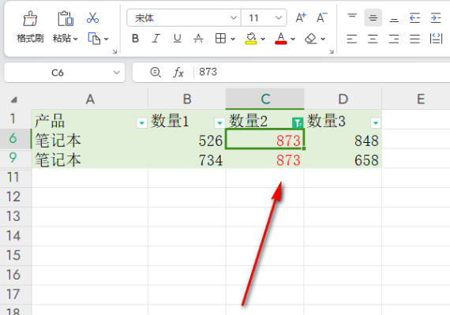Open the 粘贴 dropdown arrow

(76, 39)
